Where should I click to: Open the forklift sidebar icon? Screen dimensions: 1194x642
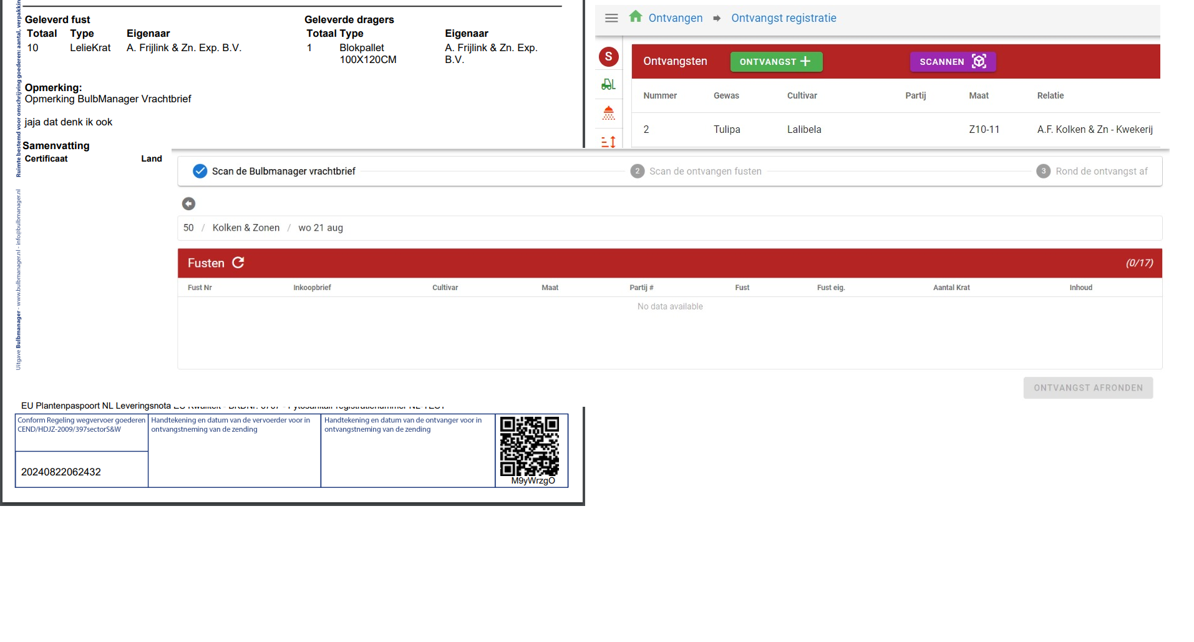pos(608,84)
